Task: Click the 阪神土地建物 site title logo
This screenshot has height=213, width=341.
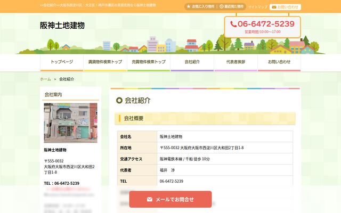Action: 62,26
